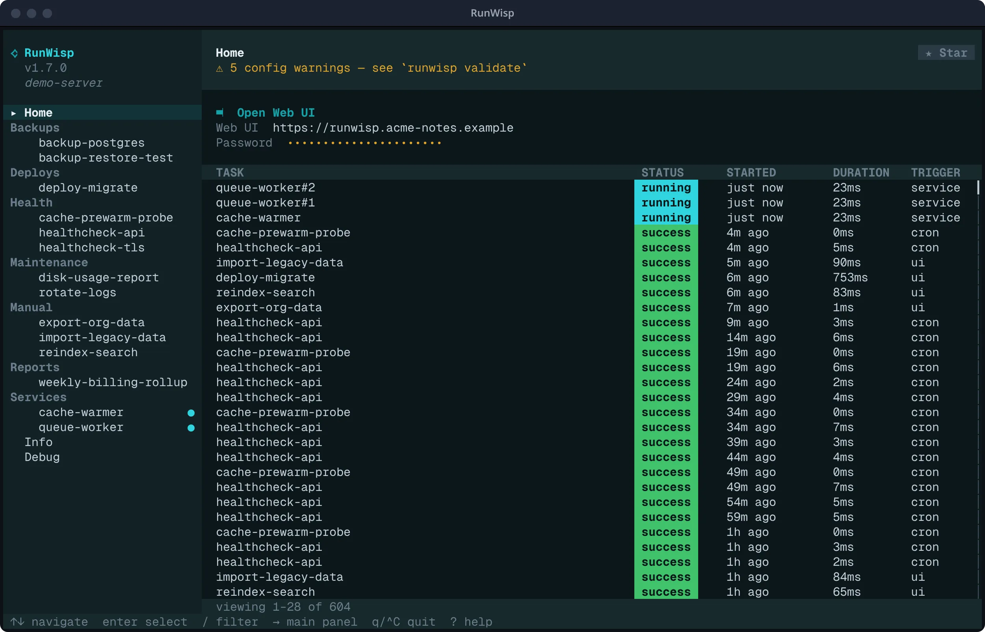Click the import-legacy-data run with 90ms duration
985x632 pixels.
[x=589, y=263]
